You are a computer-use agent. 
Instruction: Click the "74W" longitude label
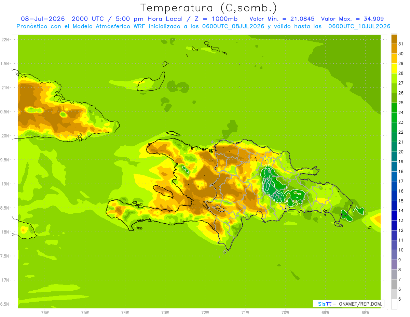click(x=125, y=313)
